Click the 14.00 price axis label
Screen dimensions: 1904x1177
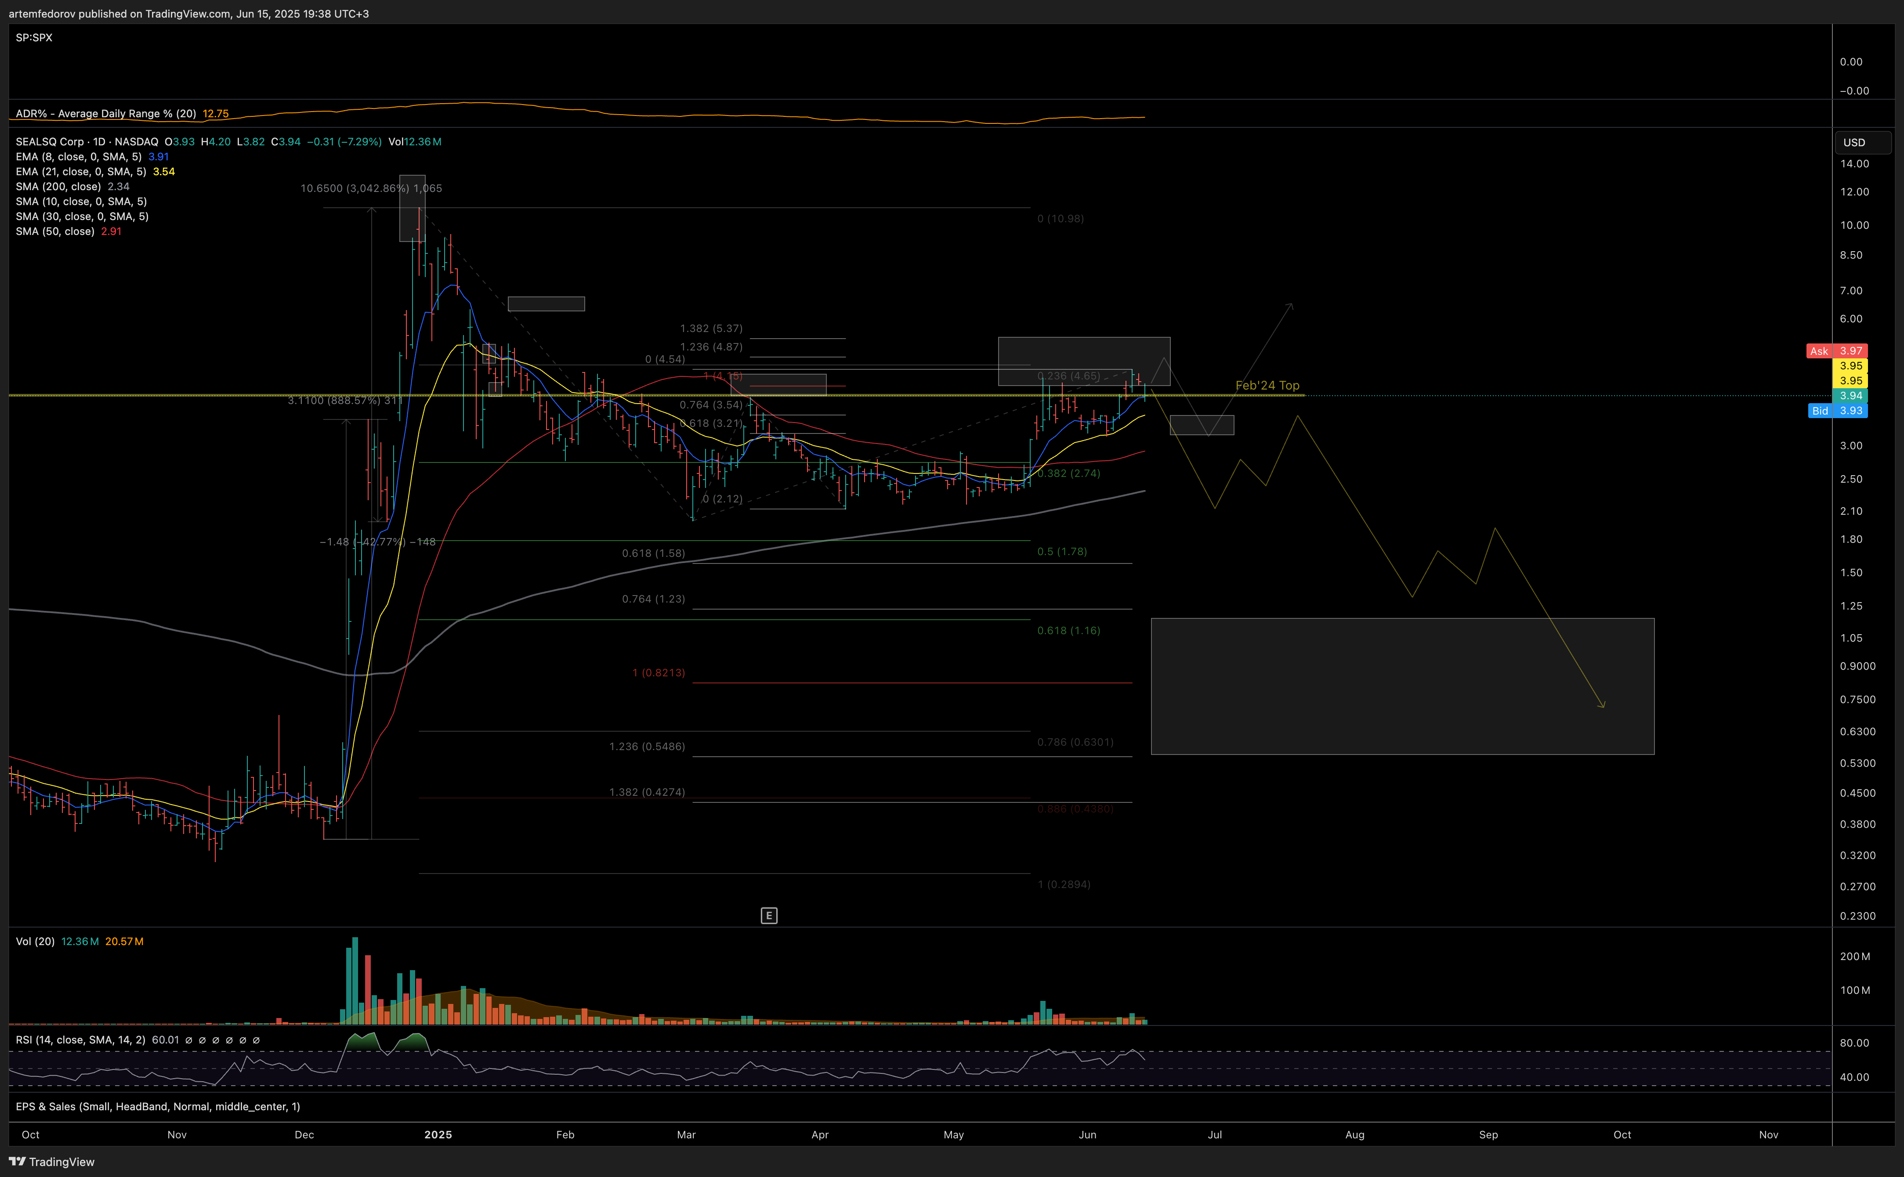click(1854, 163)
